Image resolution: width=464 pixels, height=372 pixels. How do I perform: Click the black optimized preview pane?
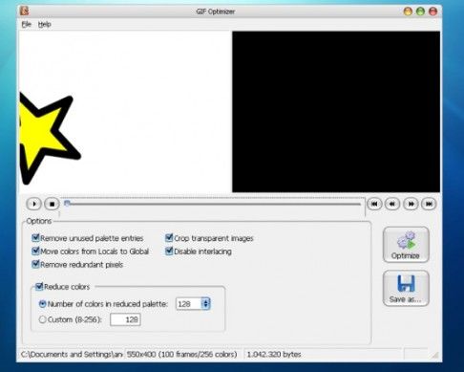(x=336, y=112)
